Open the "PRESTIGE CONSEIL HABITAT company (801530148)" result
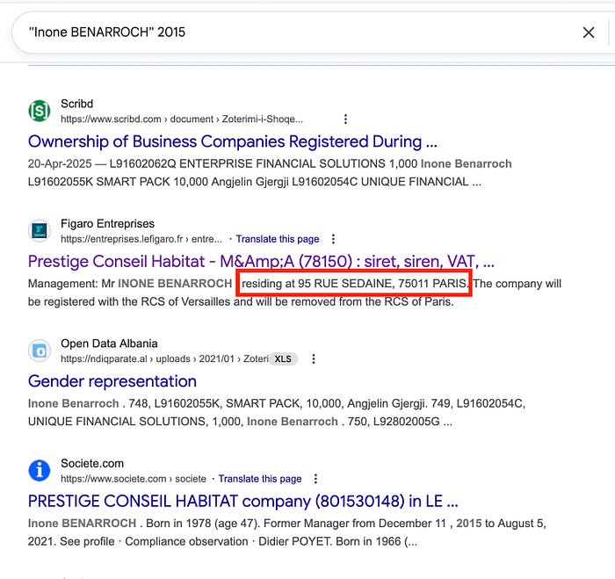 pyautogui.click(x=242, y=502)
